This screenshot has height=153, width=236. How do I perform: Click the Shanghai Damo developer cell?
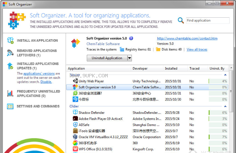[146, 125]
